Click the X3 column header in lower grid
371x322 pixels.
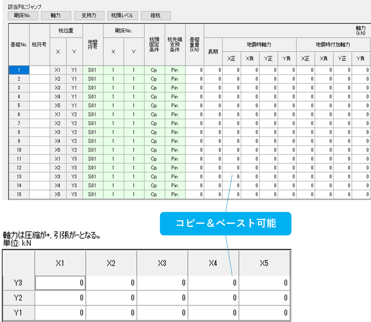pyautogui.click(x=162, y=263)
